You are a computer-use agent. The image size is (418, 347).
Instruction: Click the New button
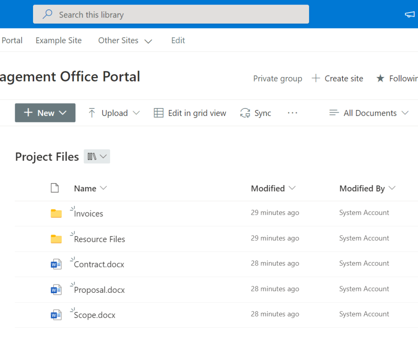[45, 113]
